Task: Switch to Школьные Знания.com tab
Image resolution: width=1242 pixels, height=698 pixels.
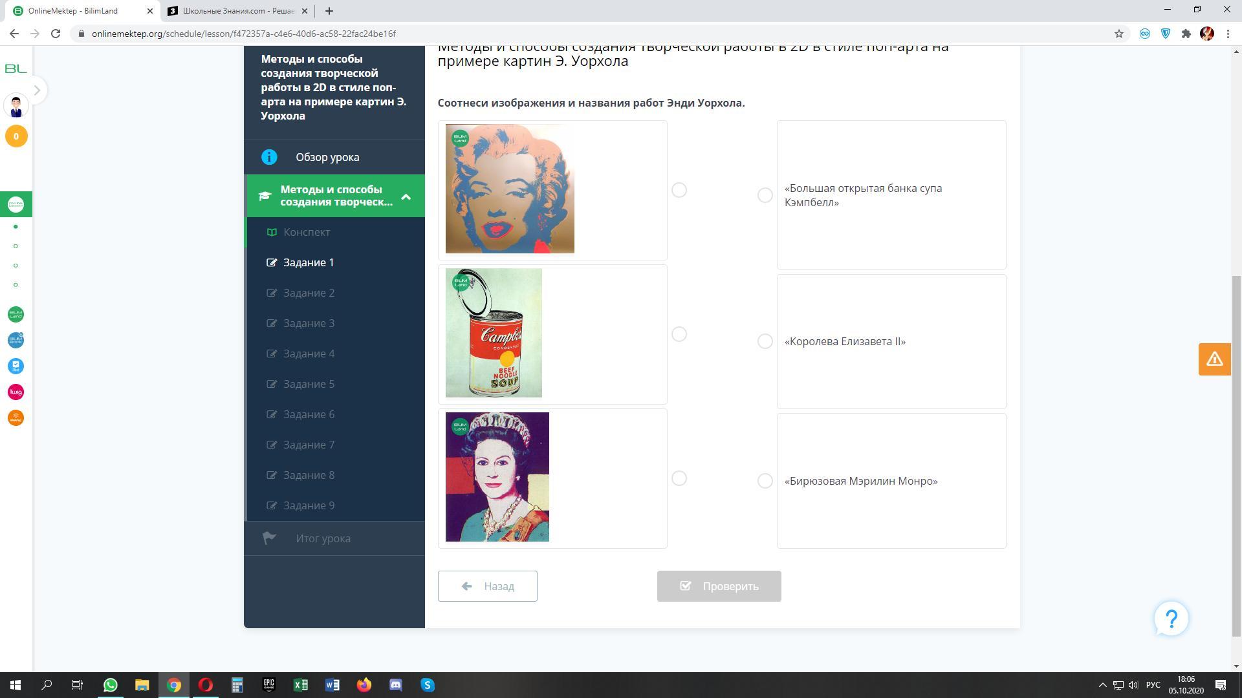Action: tap(238, 11)
